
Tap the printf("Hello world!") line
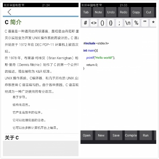(101, 58)
